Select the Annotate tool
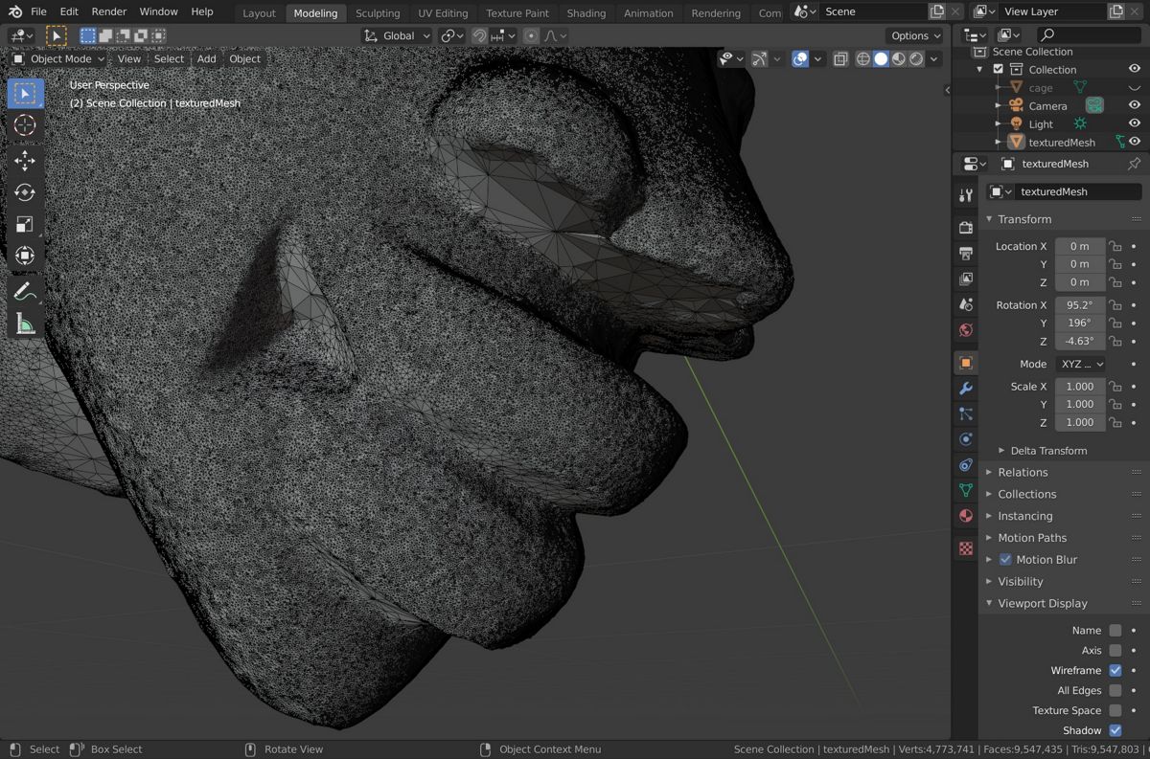The height and width of the screenshot is (759, 1150). click(x=26, y=291)
